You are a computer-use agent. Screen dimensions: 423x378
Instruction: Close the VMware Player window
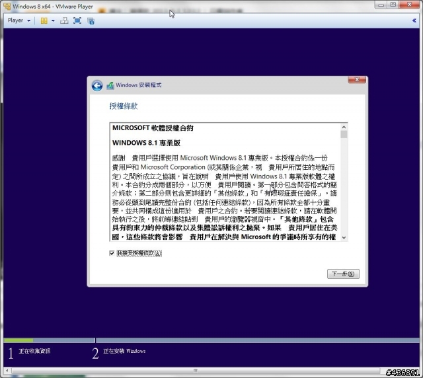tap(409, 5)
